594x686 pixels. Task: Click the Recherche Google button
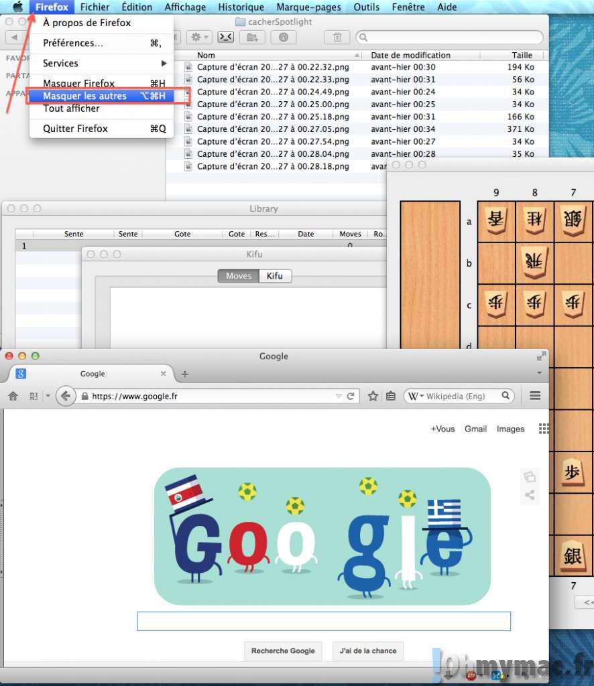[x=283, y=651]
